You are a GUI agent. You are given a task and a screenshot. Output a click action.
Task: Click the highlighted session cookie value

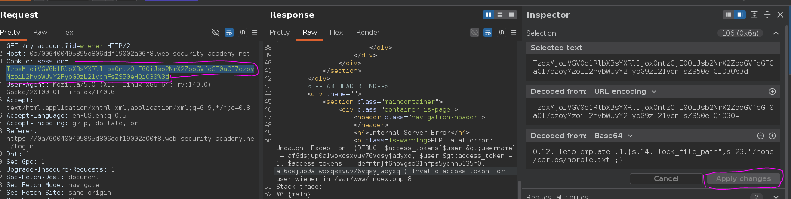coord(130,73)
